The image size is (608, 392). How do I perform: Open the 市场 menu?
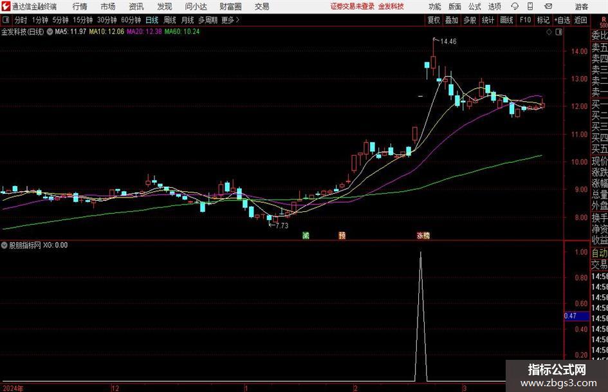(x=108, y=6)
